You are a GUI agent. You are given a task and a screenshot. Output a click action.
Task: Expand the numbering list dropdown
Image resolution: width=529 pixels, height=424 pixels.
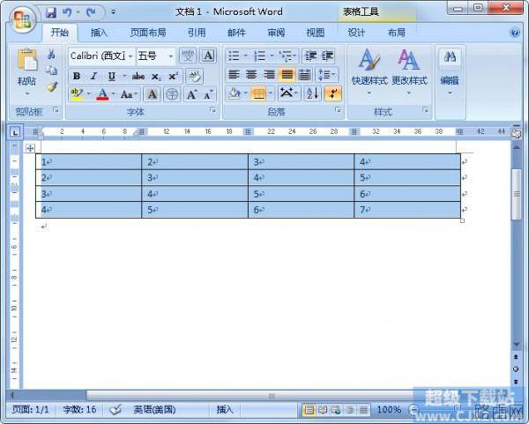pos(272,56)
